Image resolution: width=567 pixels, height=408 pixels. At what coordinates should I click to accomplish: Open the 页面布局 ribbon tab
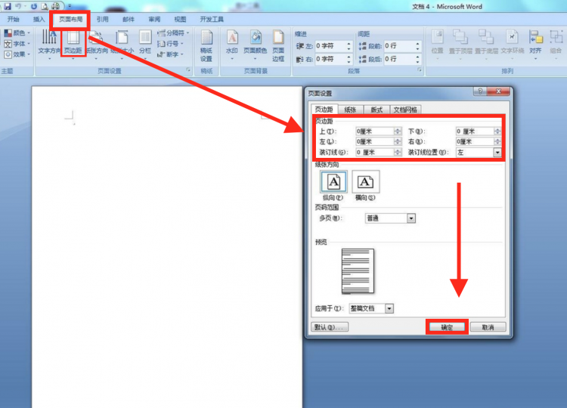pyautogui.click(x=70, y=19)
